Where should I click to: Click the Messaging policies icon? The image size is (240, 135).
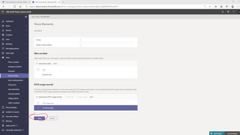click(3, 48)
